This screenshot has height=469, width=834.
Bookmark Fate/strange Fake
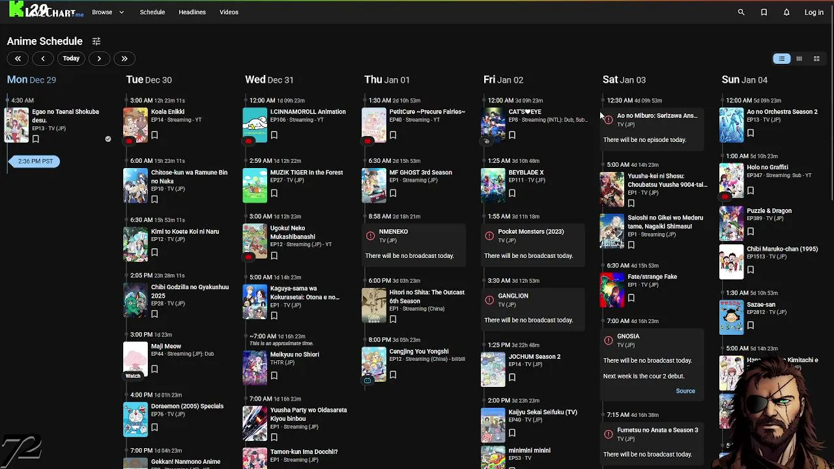[631, 298]
